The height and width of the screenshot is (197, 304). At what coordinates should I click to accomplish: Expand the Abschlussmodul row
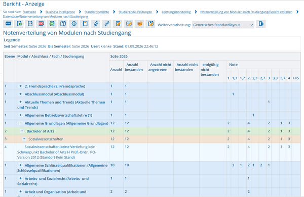coord(21,94)
